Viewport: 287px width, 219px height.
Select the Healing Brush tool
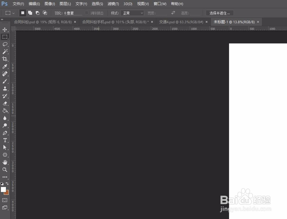pos(5,74)
